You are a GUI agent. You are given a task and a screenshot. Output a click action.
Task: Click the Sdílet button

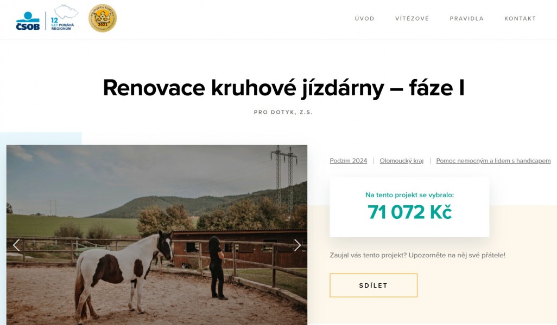374,285
